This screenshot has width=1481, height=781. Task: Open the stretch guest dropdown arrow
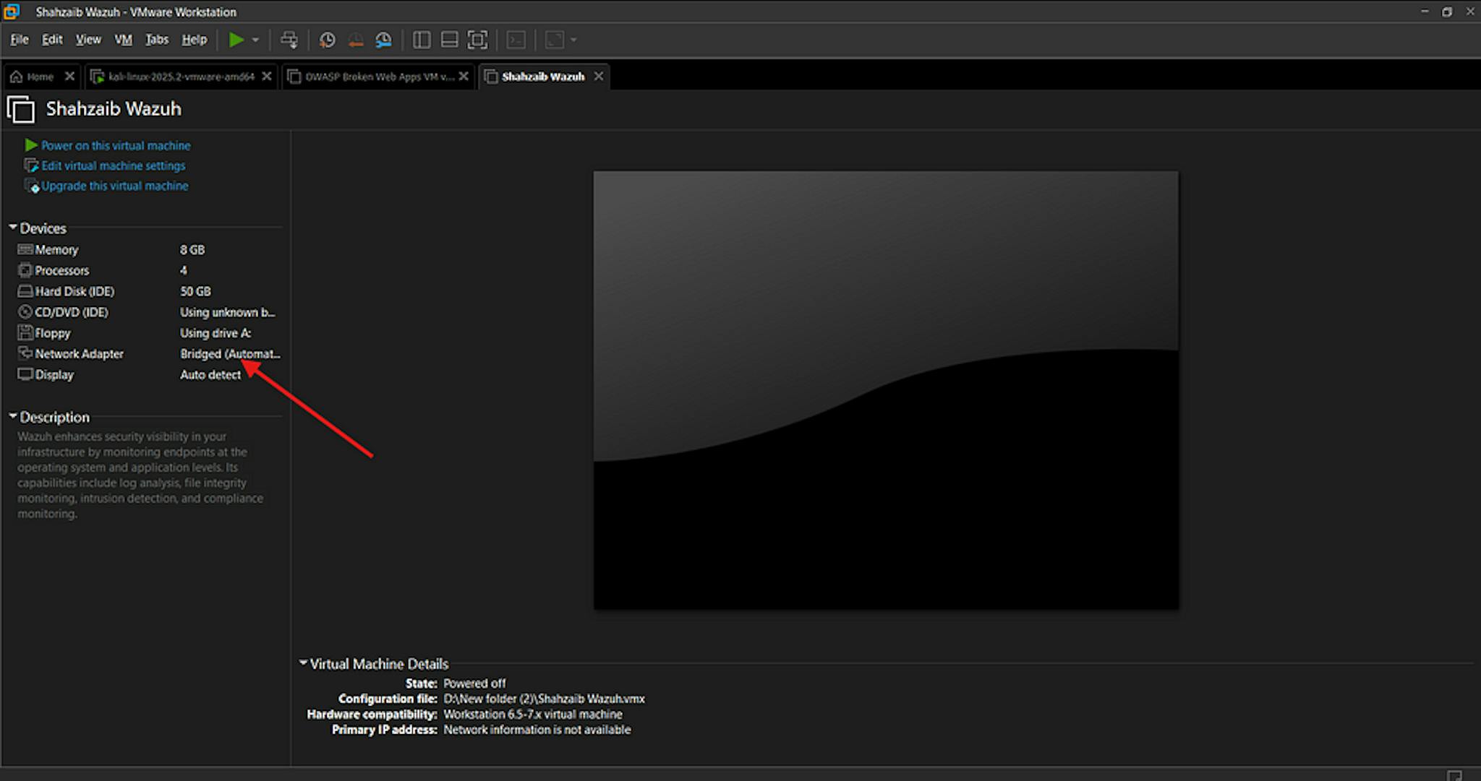[x=573, y=40]
